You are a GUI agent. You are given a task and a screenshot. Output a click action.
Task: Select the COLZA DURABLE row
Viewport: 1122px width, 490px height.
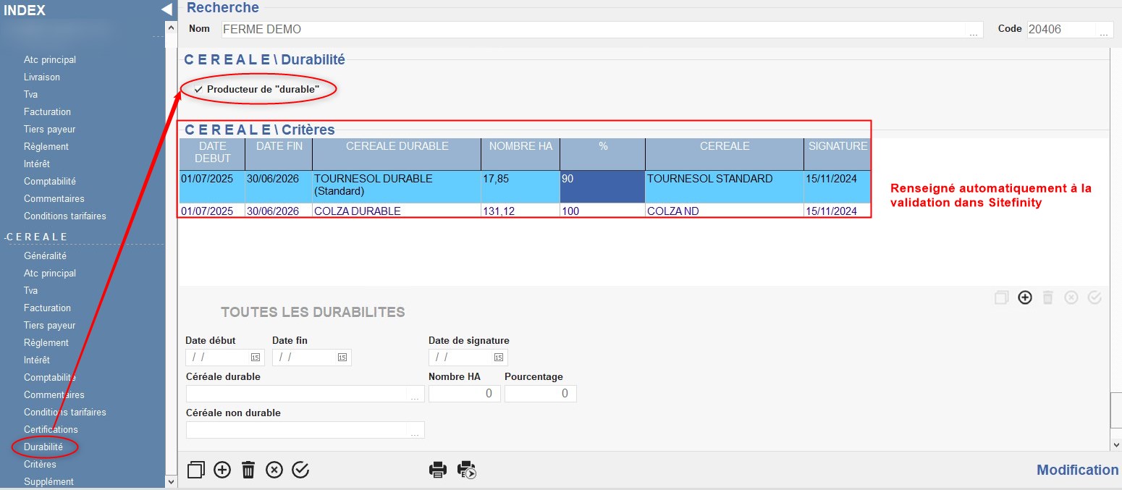pyautogui.click(x=357, y=211)
